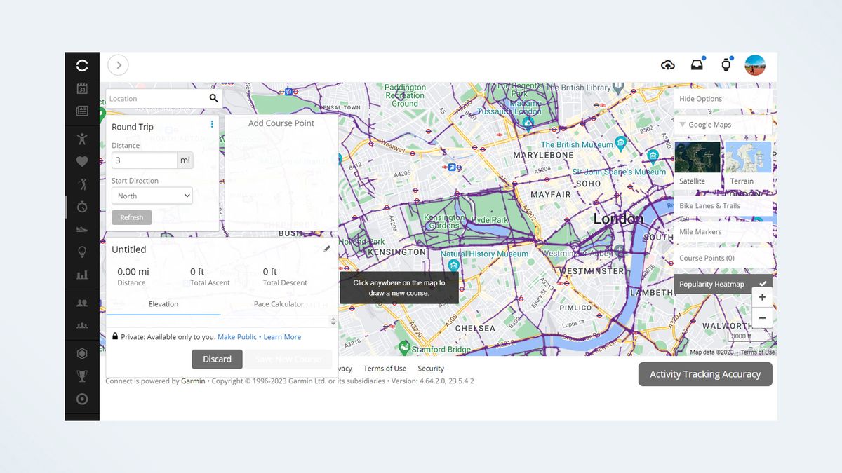Image resolution: width=842 pixels, height=473 pixels.
Task: Select the heart icon in the sidebar
Action: point(82,161)
